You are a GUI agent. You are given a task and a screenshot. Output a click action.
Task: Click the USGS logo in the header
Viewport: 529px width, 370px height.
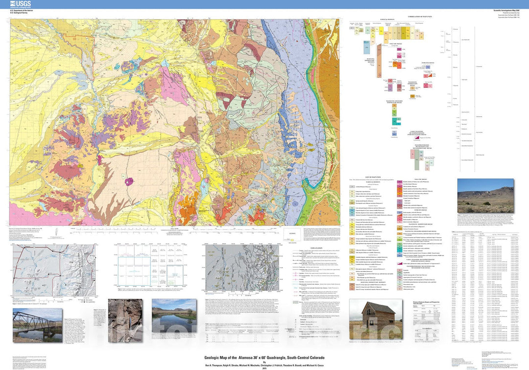click(x=20, y=4)
